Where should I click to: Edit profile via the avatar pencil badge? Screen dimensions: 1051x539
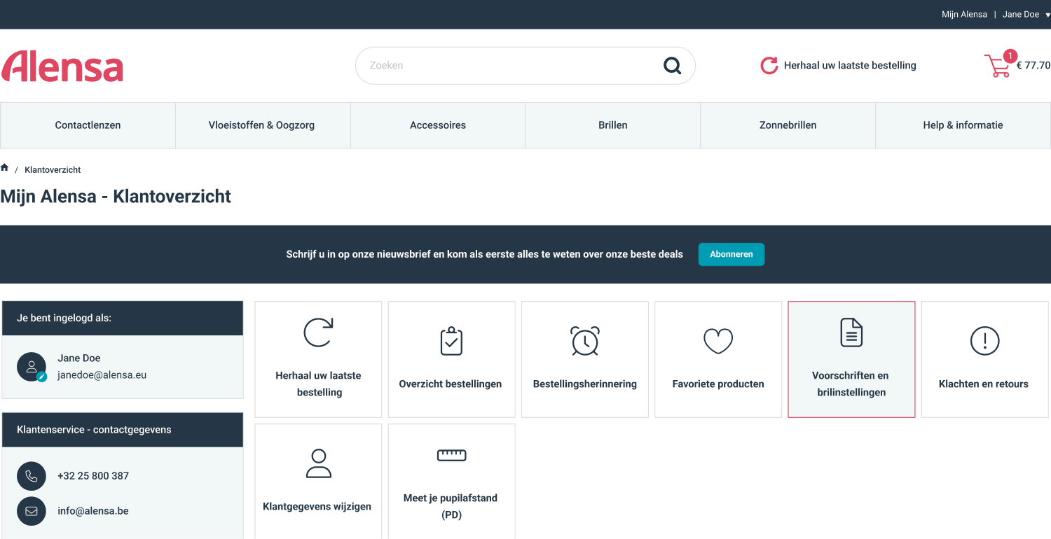pos(42,377)
